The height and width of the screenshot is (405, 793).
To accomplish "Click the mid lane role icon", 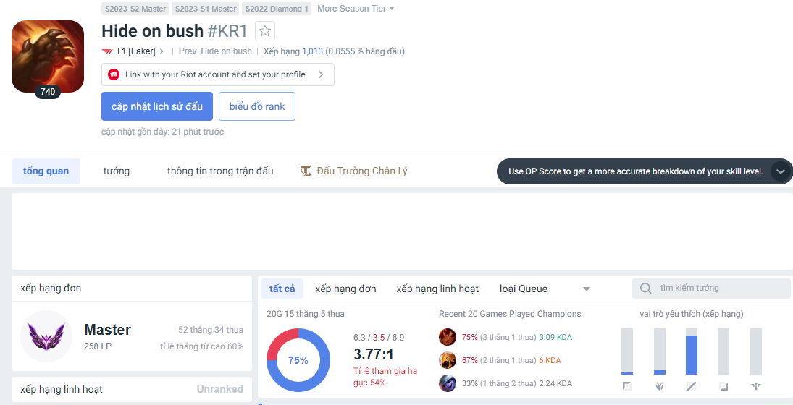I will [692, 386].
